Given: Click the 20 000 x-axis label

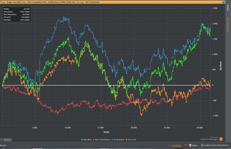Looking at the screenshot, I should [x=134, y=128].
